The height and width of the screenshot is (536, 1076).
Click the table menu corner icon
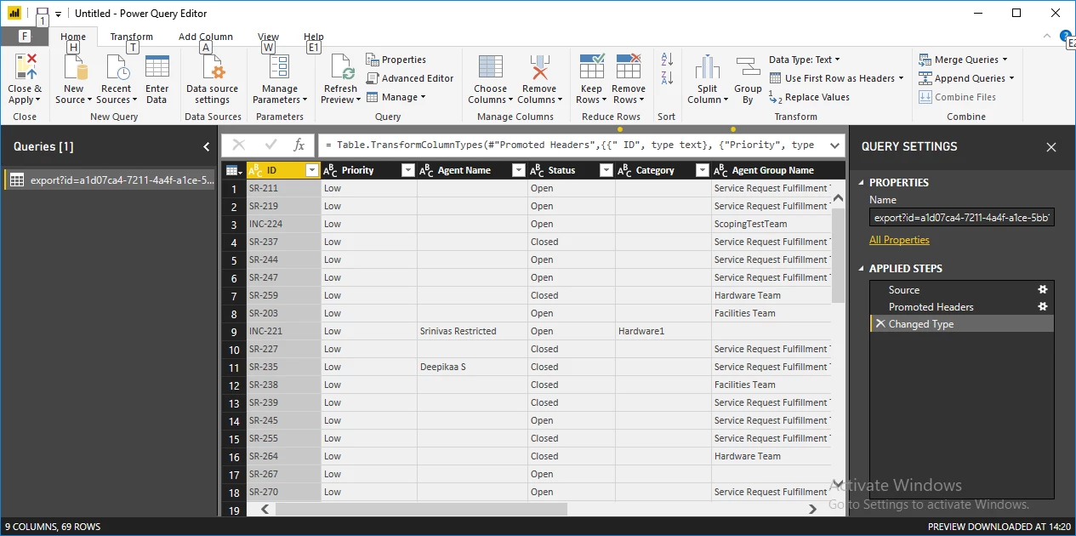coord(232,170)
